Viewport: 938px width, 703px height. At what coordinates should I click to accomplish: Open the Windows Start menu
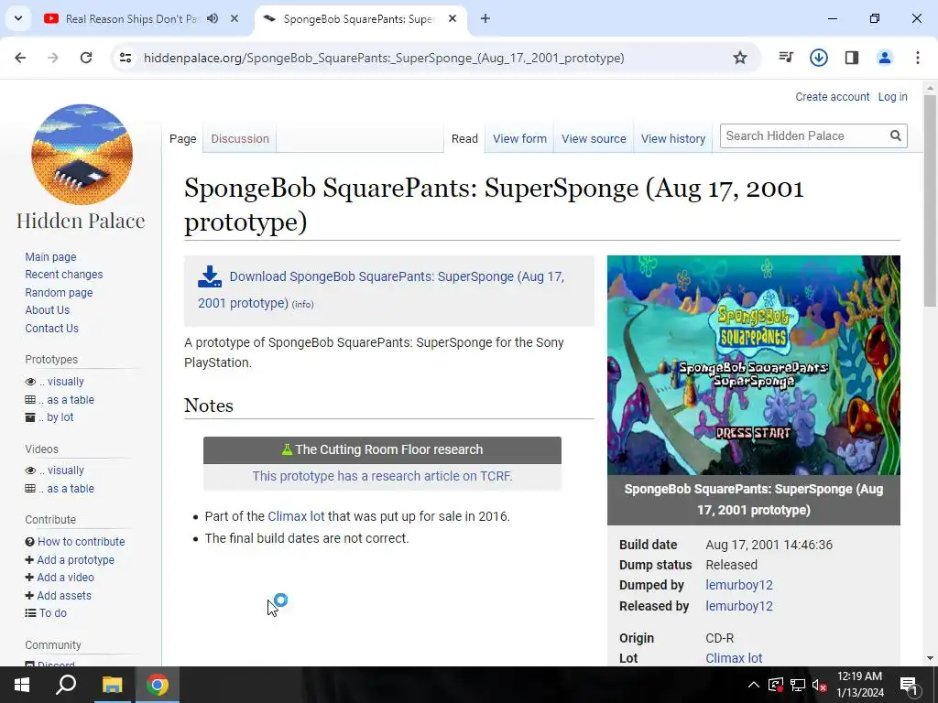point(22,685)
